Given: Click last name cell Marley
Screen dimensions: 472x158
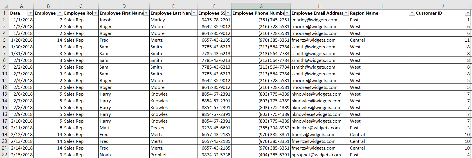Looking at the screenshot, I should (173, 20).
